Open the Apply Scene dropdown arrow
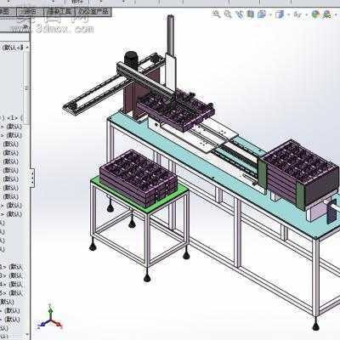The width and height of the screenshot is (340, 340). 336,14
